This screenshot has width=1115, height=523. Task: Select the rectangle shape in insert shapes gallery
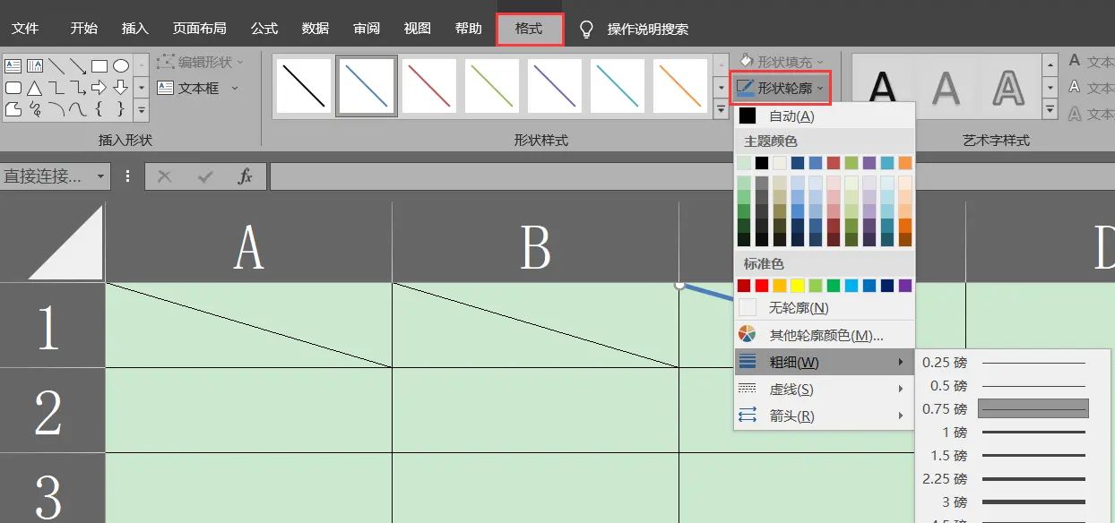99,65
